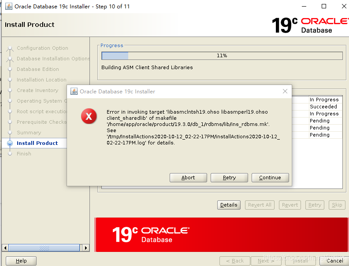
Task: Click the Java icon in installer title bar
Action: (x=9, y=6)
